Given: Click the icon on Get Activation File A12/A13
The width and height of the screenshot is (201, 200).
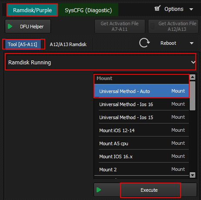Looking at the screenshot, I should pos(152,27).
